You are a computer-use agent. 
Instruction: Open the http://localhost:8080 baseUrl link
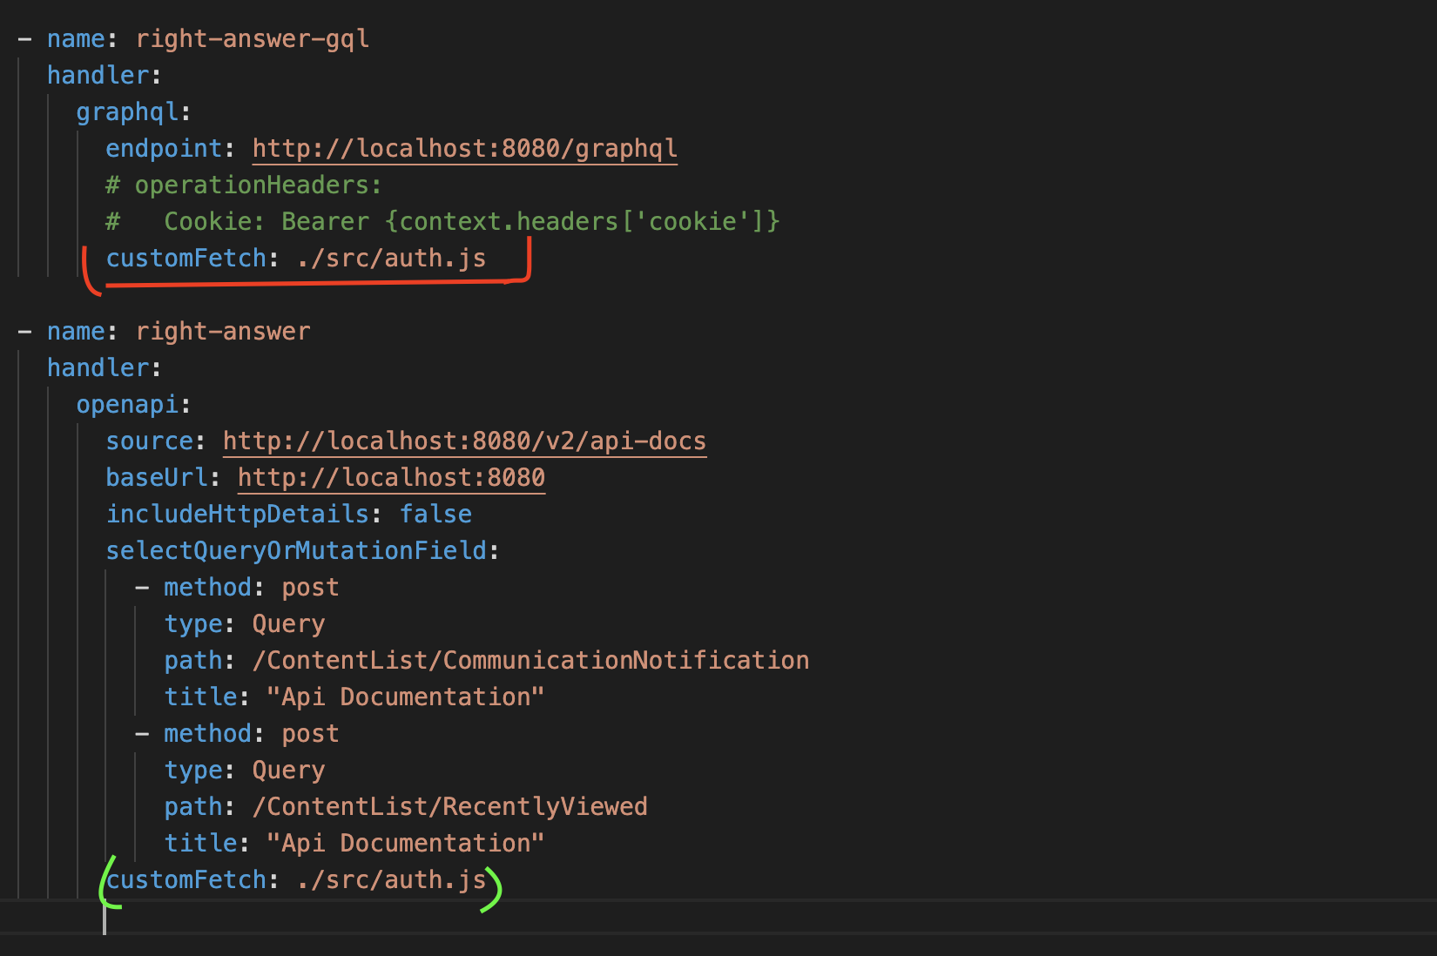(x=390, y=477)
